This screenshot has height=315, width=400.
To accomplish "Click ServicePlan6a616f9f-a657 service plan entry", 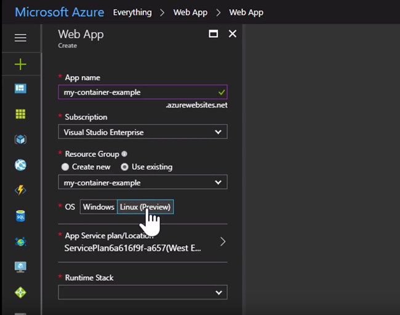I will (133, 248).
